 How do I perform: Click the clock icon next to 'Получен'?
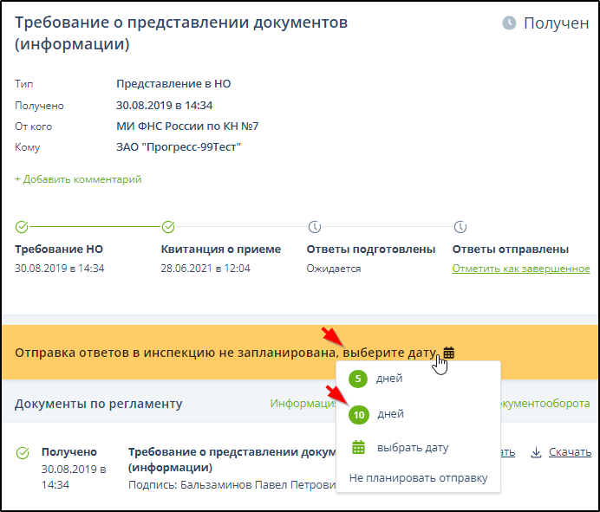tap(510, 23)
